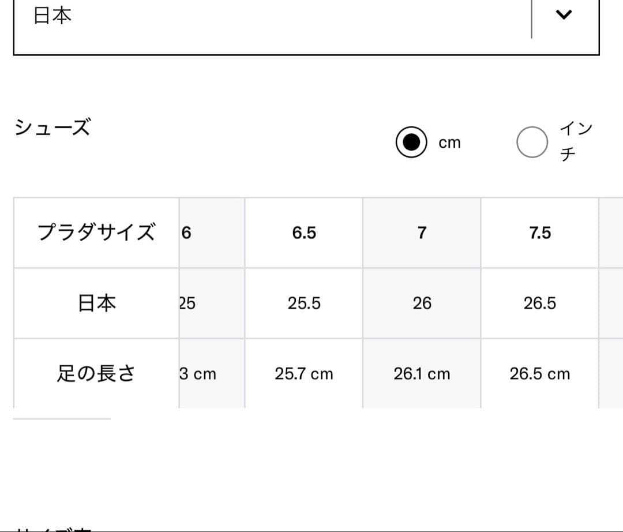The image size is (623, 532).
Task: Click the dropdown chevron arrow
Action: click(x=564, y=16)
